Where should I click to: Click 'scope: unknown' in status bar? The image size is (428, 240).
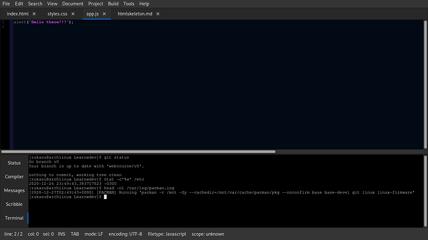coord(208,234)
